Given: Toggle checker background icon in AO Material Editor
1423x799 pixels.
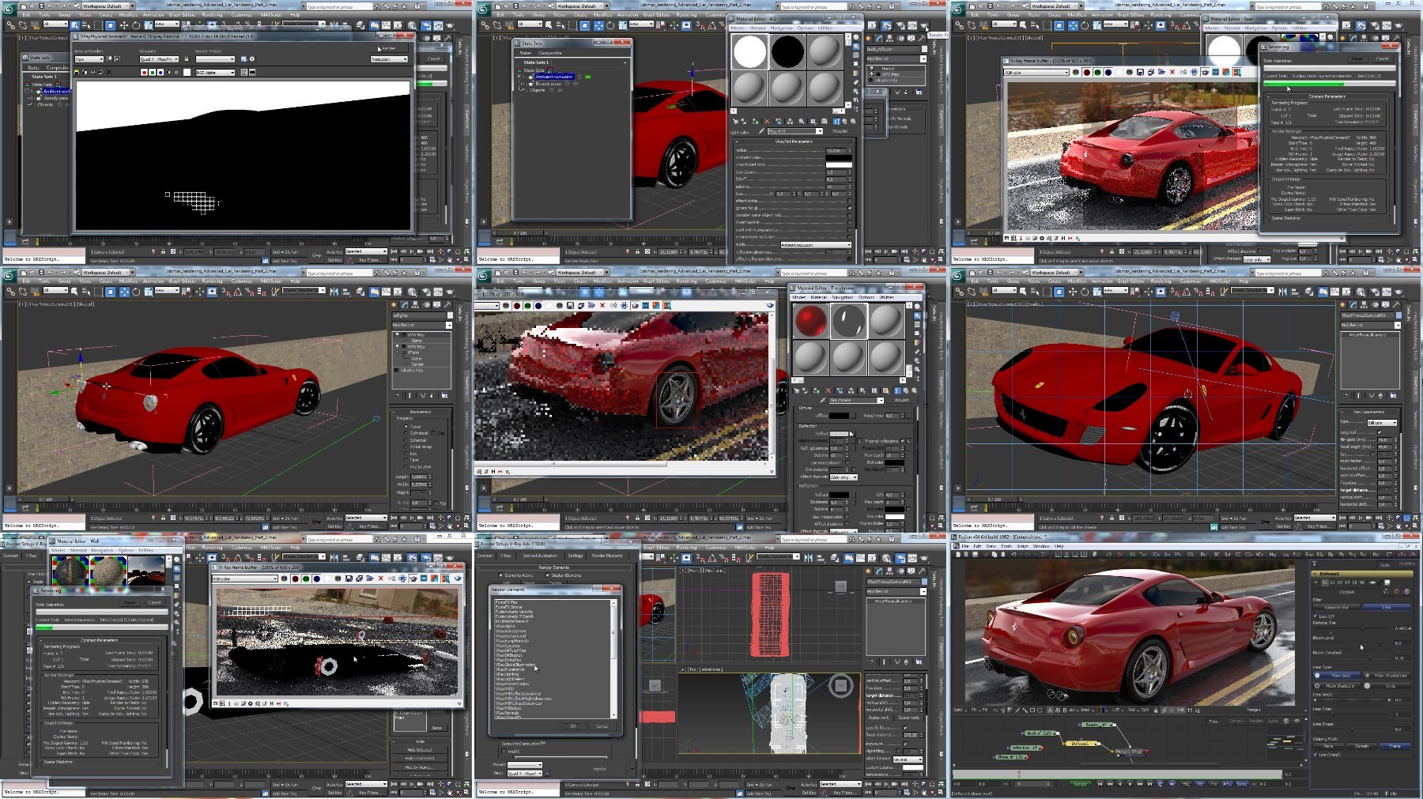Looking at the screenshot, I should click(x=856, y=55).
